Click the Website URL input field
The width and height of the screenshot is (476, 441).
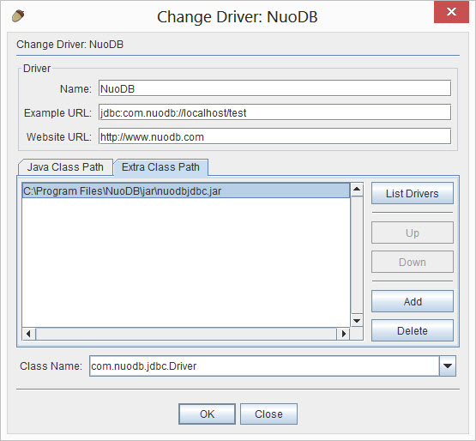274,136
